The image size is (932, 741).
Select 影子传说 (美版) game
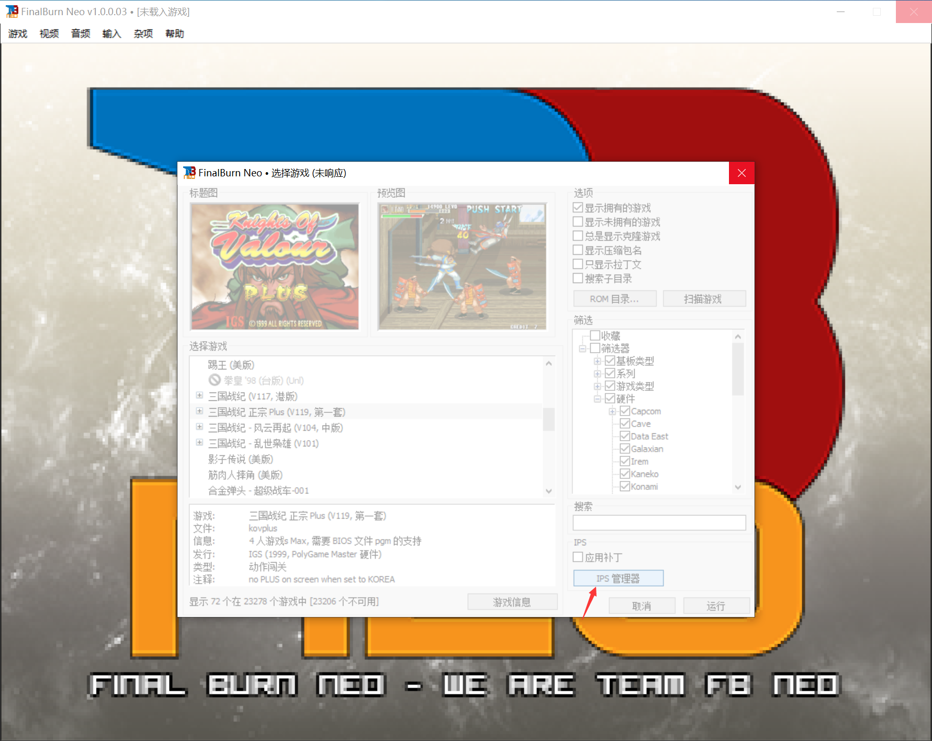(241, 459)
